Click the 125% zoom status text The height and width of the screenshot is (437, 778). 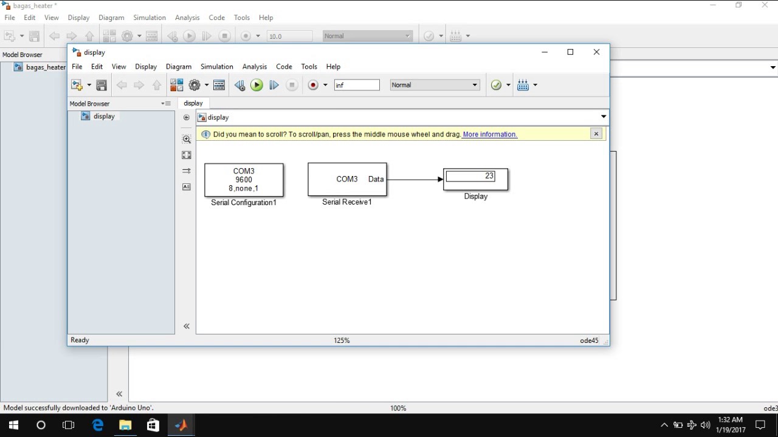coord(342,340)
